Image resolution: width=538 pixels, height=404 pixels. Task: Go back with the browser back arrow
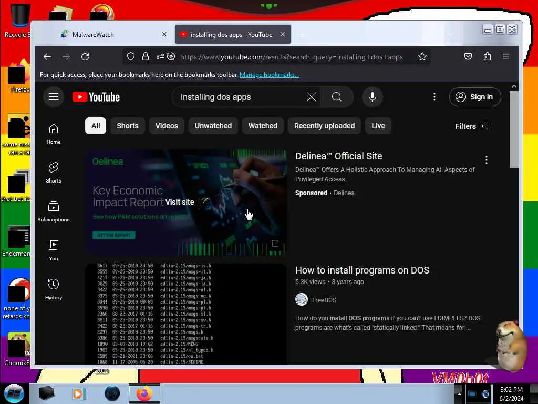pos(47,57)
